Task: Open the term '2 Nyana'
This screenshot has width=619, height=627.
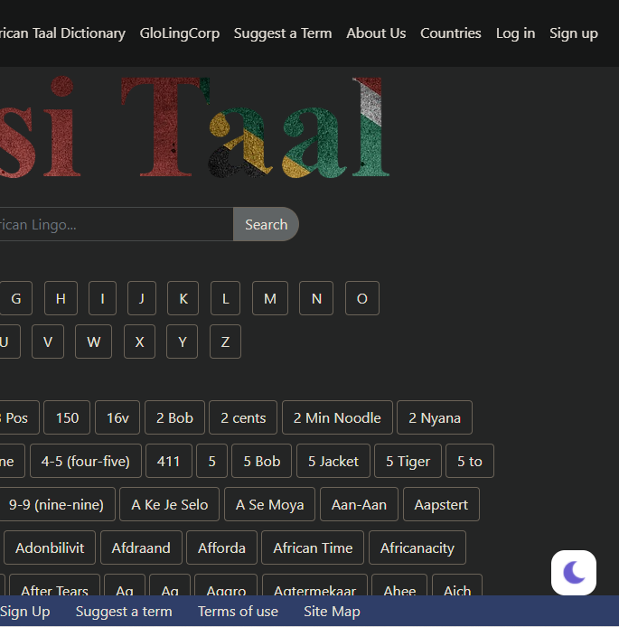Action: click(435, 417)
